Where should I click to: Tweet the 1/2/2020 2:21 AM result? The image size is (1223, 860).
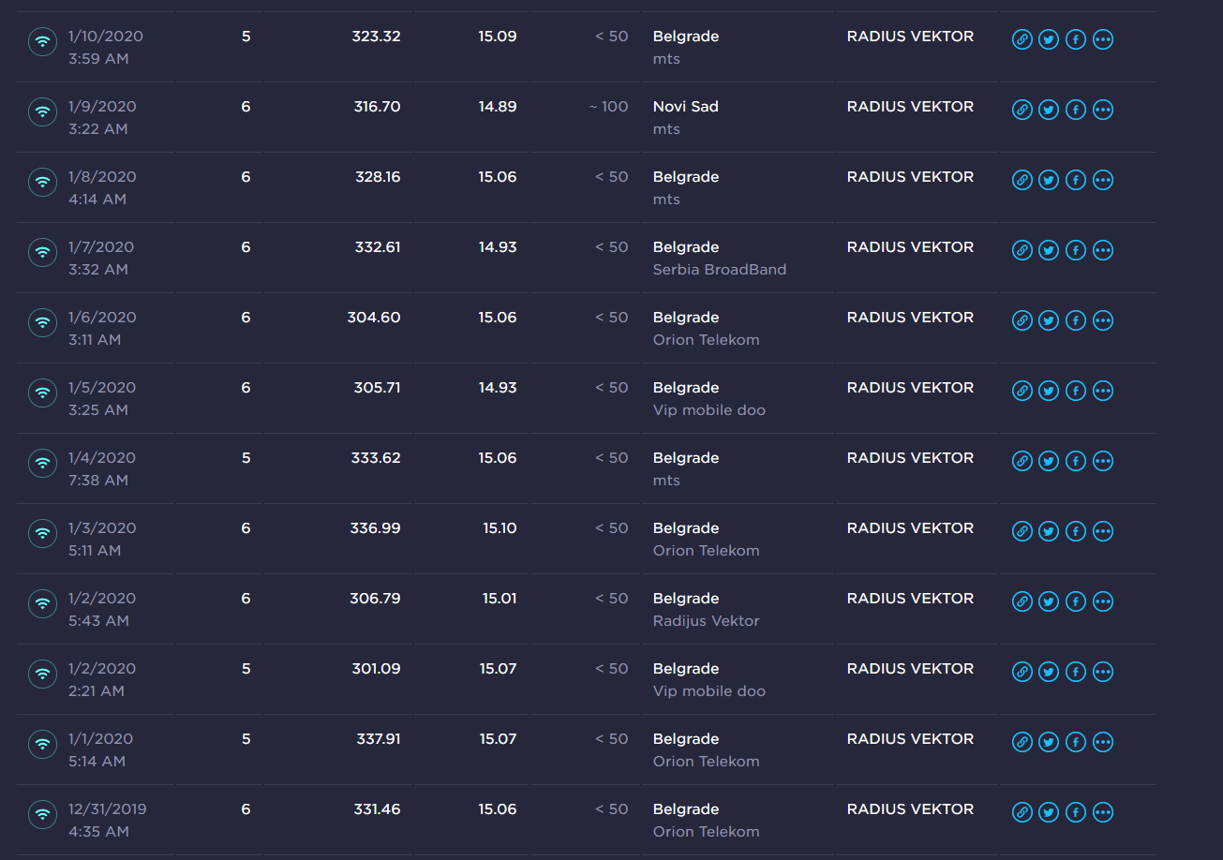point(1049,672)
